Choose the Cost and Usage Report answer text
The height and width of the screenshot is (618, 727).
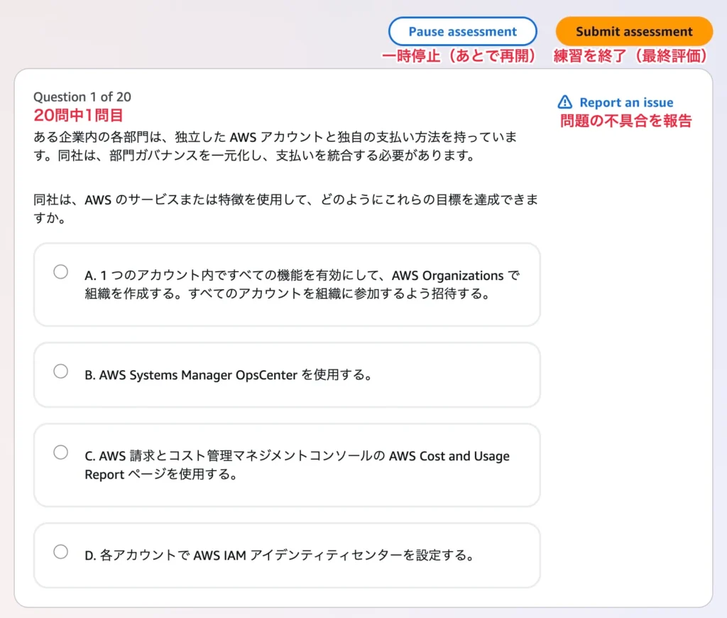(x=297, y=465)
